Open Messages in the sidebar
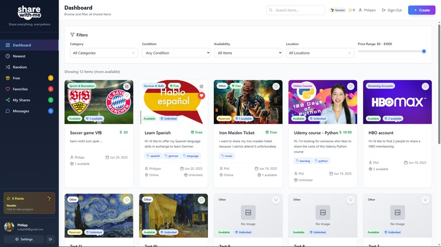Image resolution: width=441 pixels, height=247 pixels. tap(29, 111)
